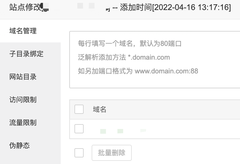Screen dimensions: 240x164
Task: Check the domain row checkbox
Action: coord(79,129)
